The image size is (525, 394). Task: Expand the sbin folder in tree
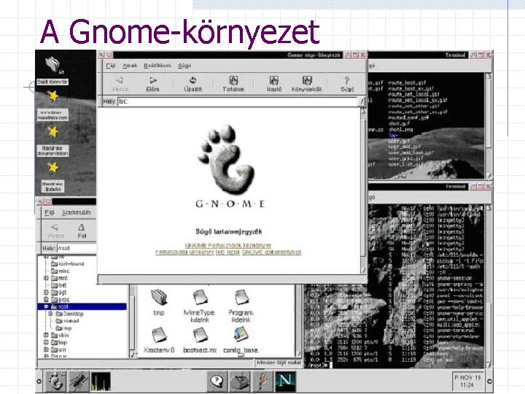46,335
